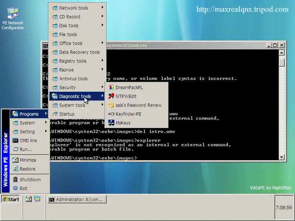This screenshot has width=295, height=221.
Task: Expand the Raznoe submenu arrow
Action: coord(102,69)
